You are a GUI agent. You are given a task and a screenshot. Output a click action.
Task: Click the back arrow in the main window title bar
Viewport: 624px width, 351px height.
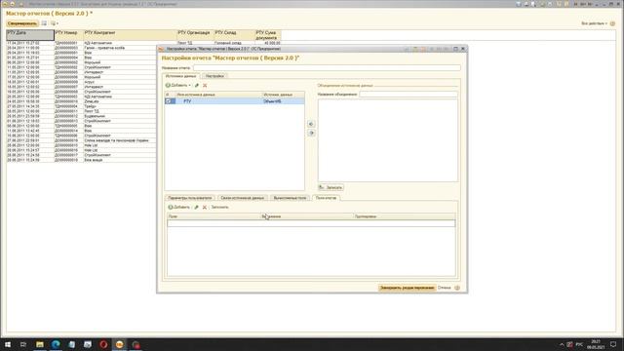click(4, 4)
